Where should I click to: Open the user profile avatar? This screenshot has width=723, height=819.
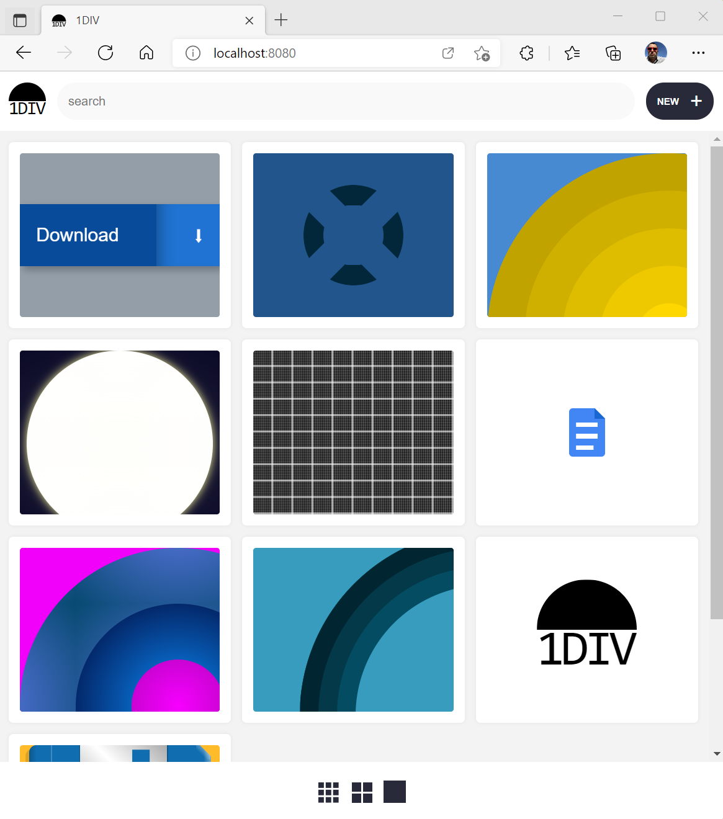pos(655,53)
